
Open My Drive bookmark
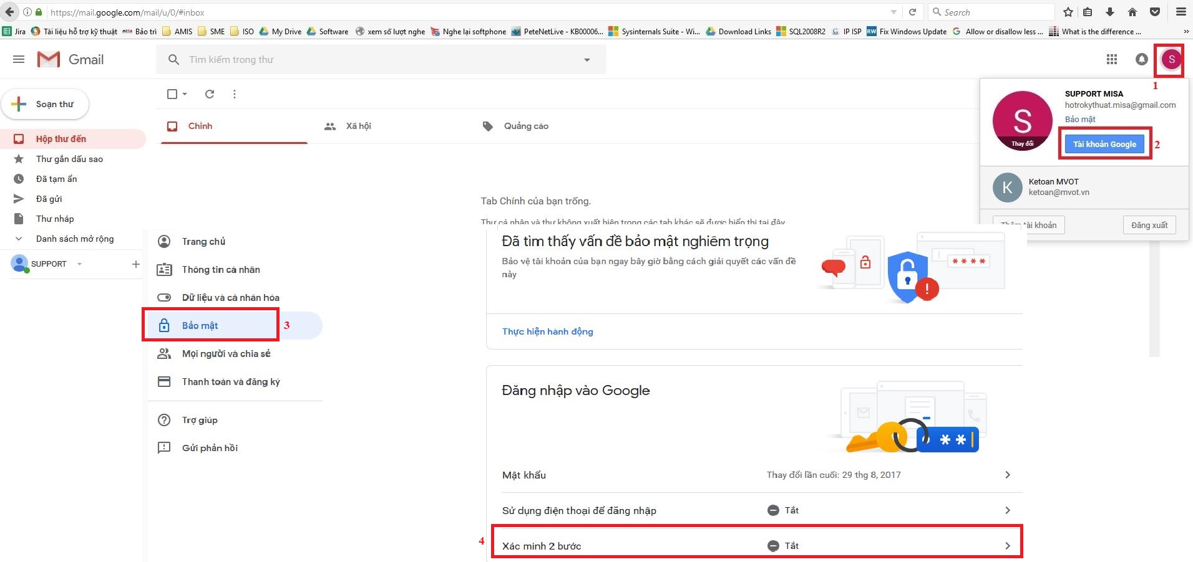(280, 32)
